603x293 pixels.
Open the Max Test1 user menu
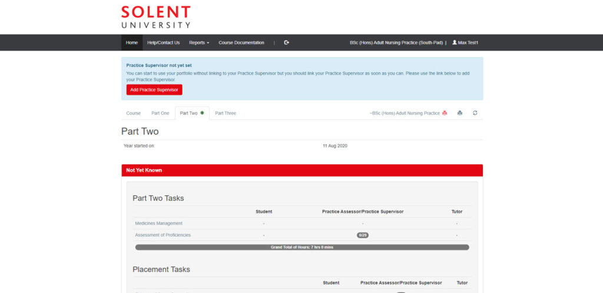pos(465,42)
